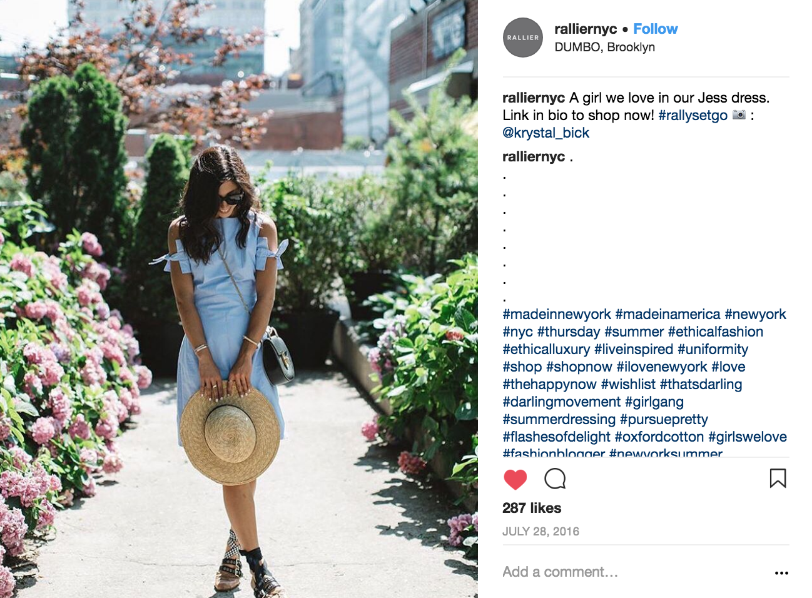Open the July 28, 2016 timestamp

540,531
